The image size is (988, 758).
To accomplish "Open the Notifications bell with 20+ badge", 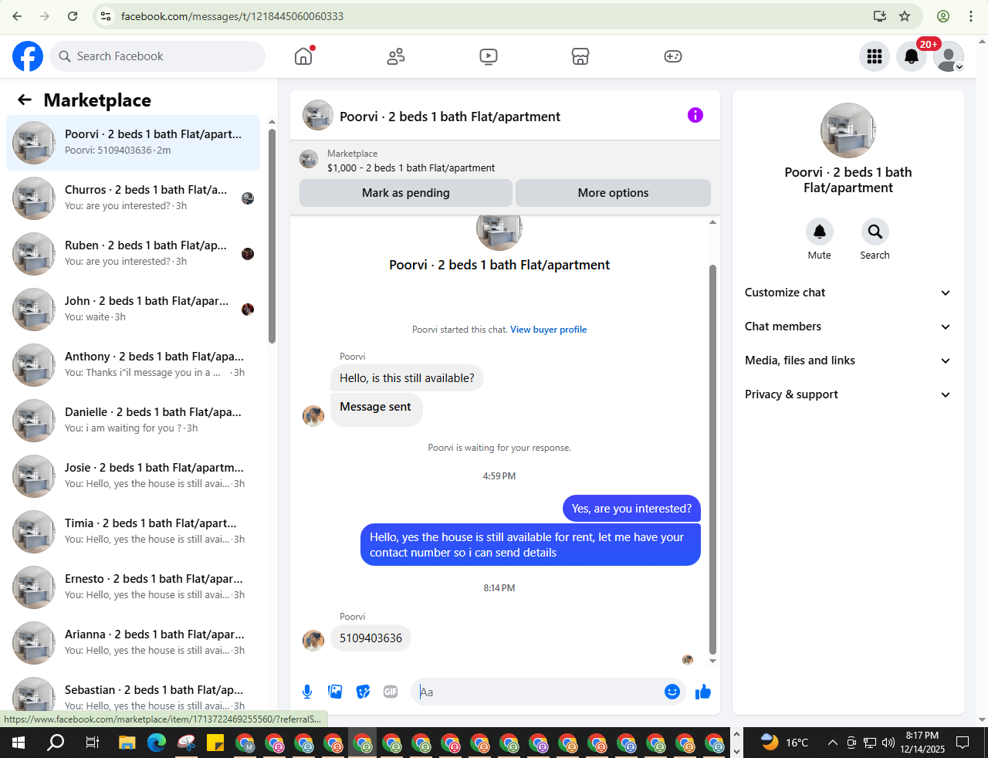I will [x=912, y=56].
